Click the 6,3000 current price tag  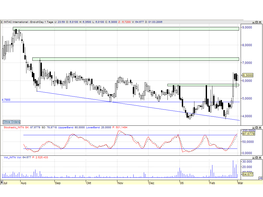tap(248, 75)
